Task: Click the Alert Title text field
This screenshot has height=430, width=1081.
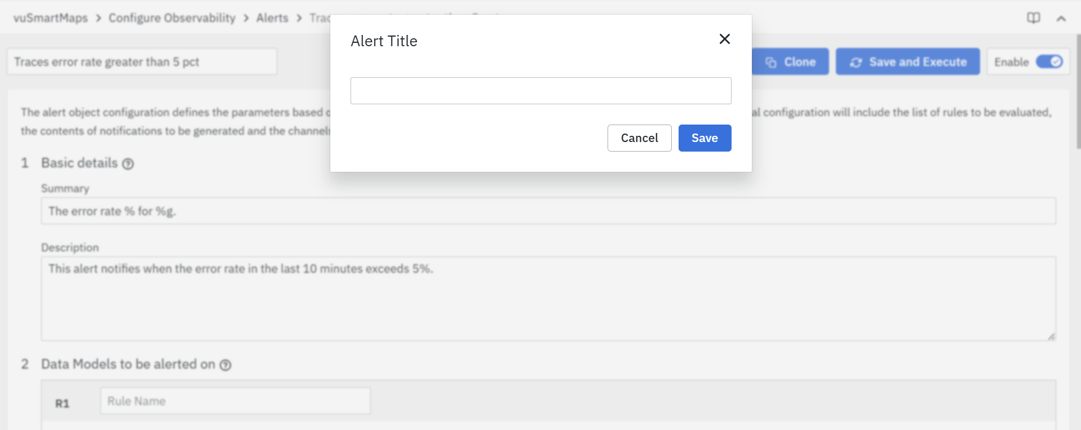Action: coord(540,91)
